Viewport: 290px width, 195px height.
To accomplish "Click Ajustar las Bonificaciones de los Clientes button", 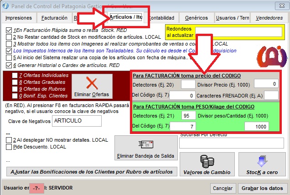I will click(92, 172).
